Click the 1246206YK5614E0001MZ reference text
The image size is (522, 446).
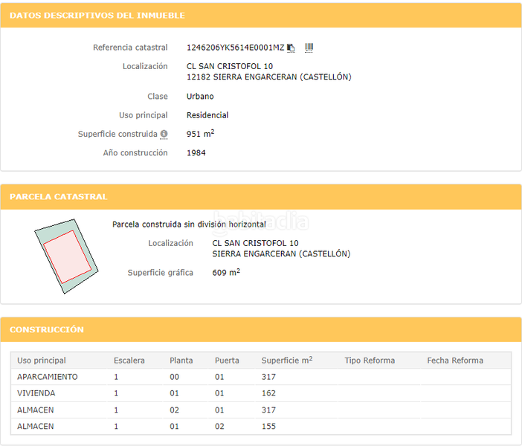[235, 48]
